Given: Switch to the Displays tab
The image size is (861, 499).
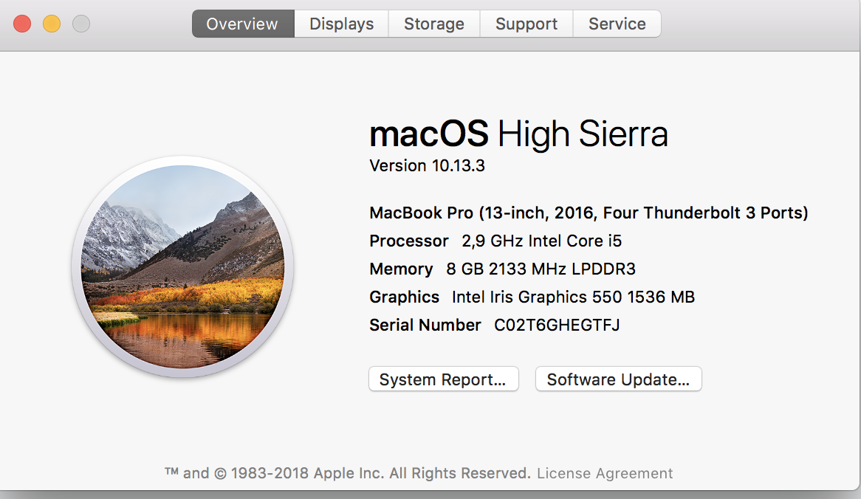Looking at the screenshot, I should [x=342, y=24].
